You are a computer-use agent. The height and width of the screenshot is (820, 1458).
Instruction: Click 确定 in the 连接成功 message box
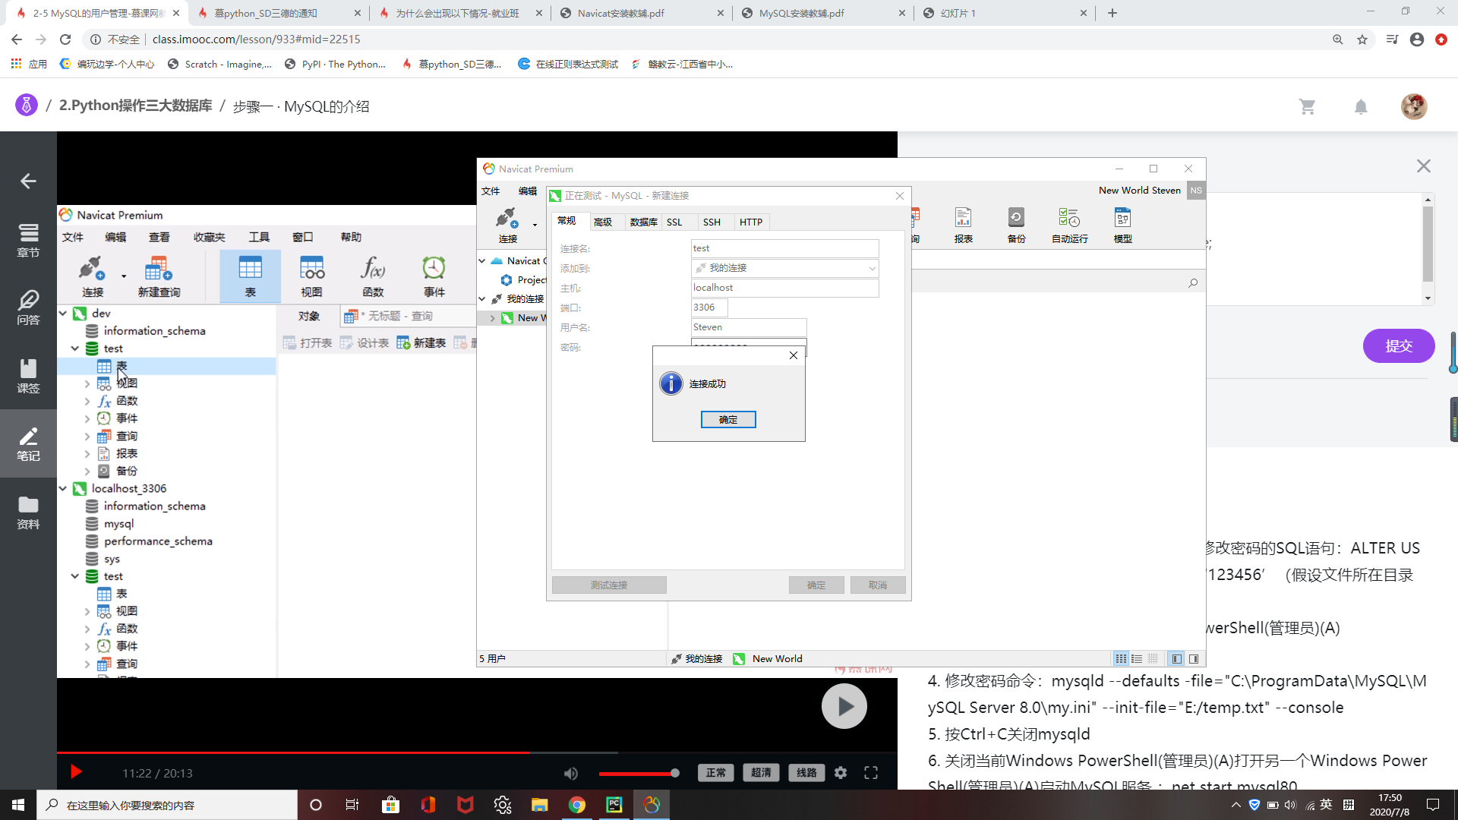point(728,419)
